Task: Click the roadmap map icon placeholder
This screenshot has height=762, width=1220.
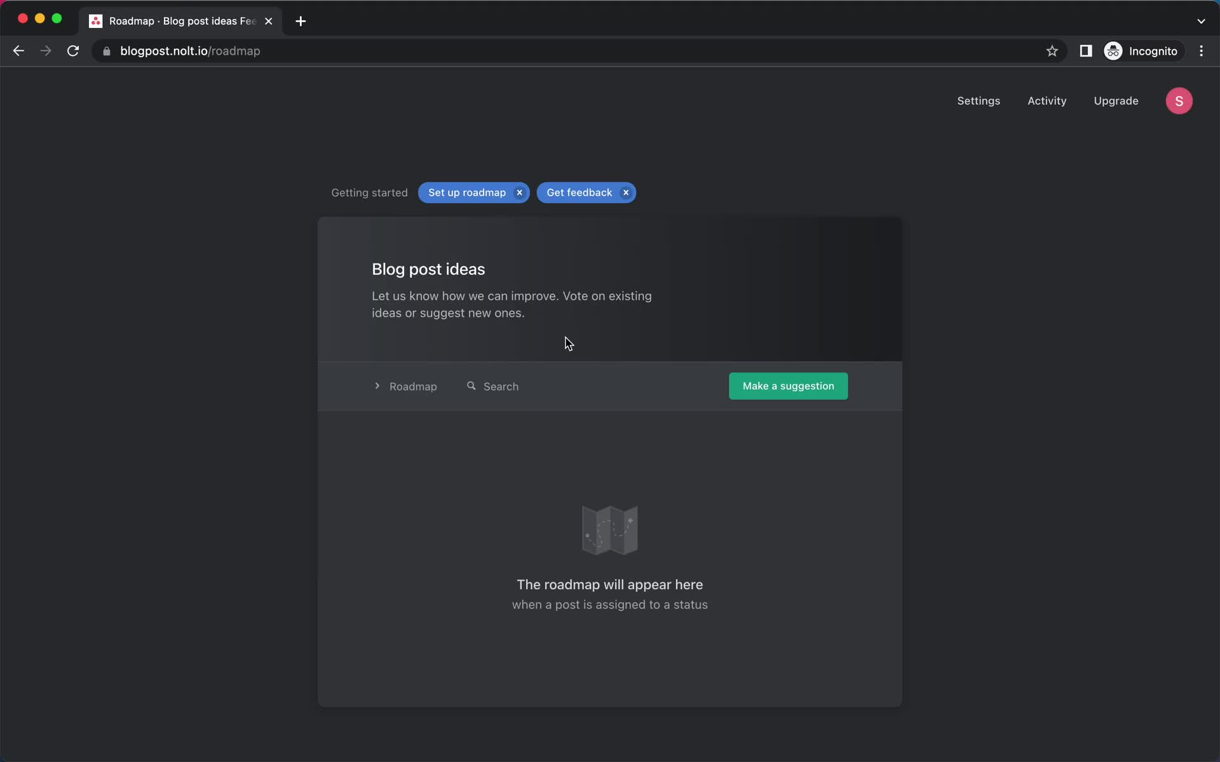Action: pos(609,528)
